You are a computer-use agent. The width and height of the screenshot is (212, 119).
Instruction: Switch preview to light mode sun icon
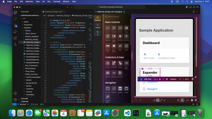(x=178, y=100)
